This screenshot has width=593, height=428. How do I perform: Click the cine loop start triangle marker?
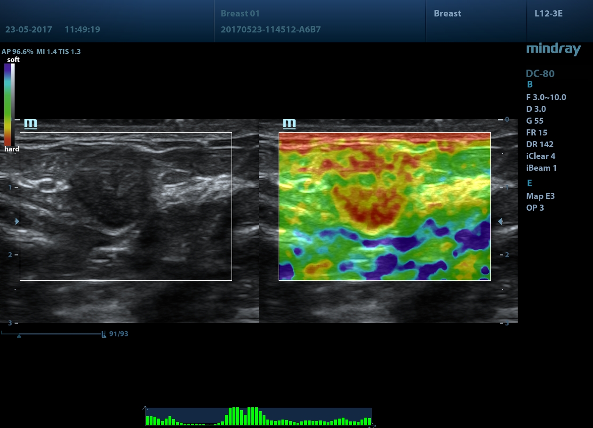tap(19, 336)
